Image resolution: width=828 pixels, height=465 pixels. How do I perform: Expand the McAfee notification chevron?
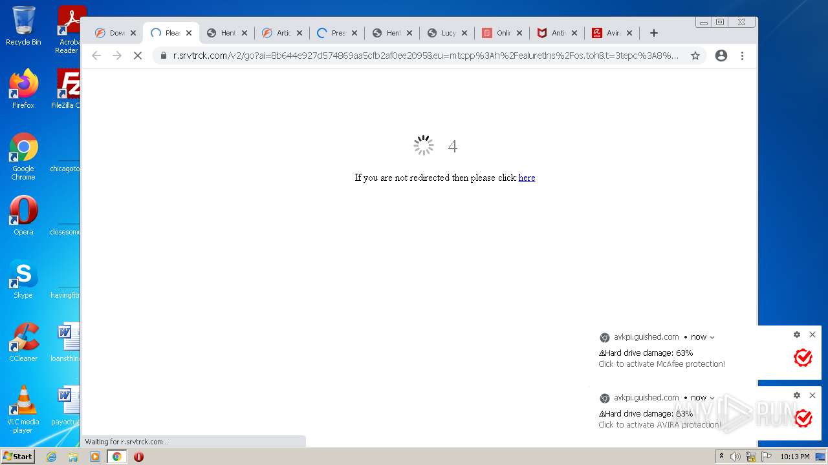click(x=712, y=337)
